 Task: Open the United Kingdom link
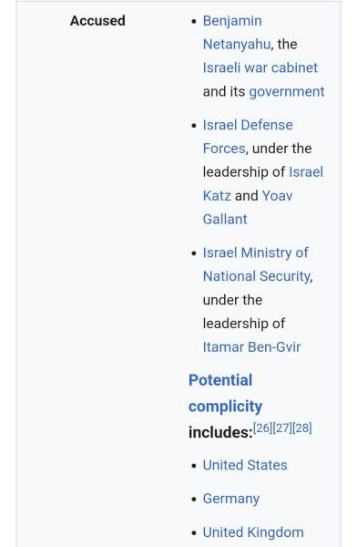(253, 532)
